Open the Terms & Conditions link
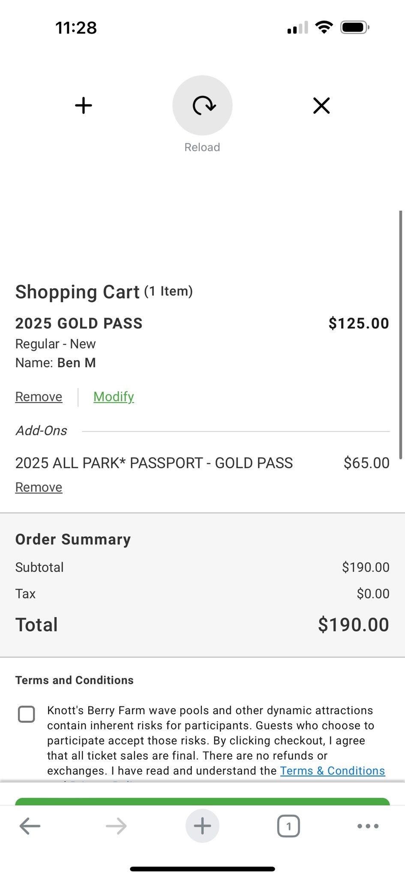405x879 pixels. point(333,770)
